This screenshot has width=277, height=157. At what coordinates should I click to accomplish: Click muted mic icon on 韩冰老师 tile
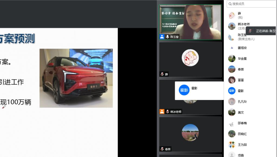(168, 111)
